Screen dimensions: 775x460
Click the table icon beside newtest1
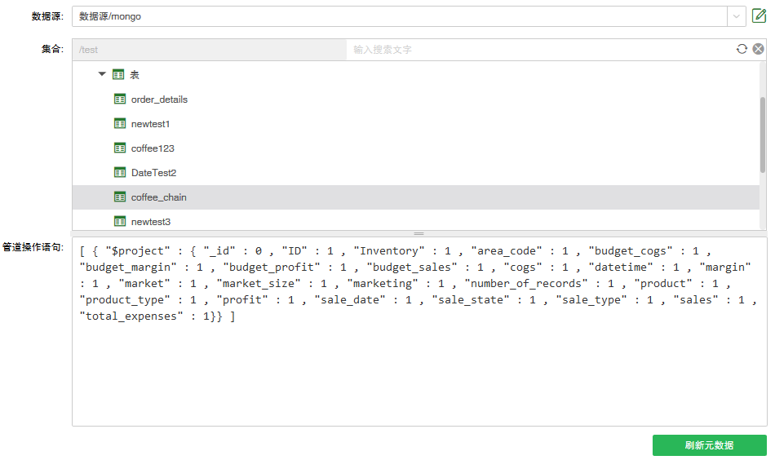[120, 124]
